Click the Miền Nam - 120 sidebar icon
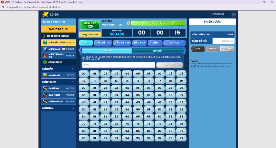276x148 pixels. pyautogui.click(x=45, y=49)
